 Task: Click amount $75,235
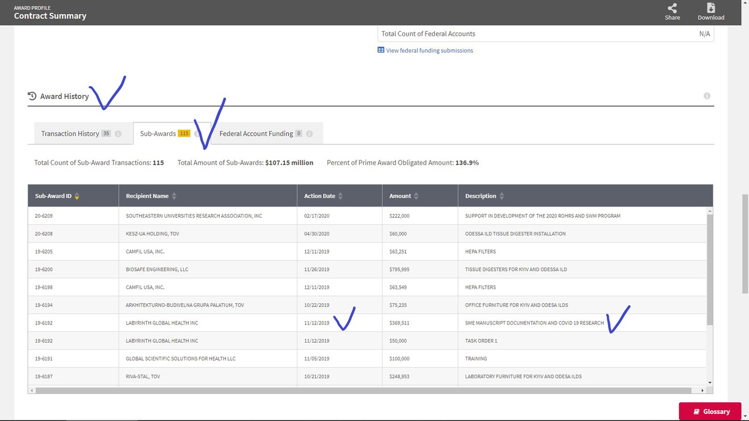click(x=398, y=305)
